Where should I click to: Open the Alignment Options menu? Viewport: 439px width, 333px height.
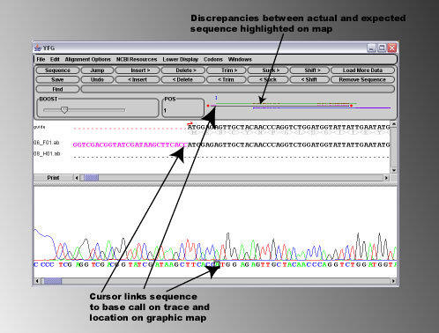click(x=87, y=59)
